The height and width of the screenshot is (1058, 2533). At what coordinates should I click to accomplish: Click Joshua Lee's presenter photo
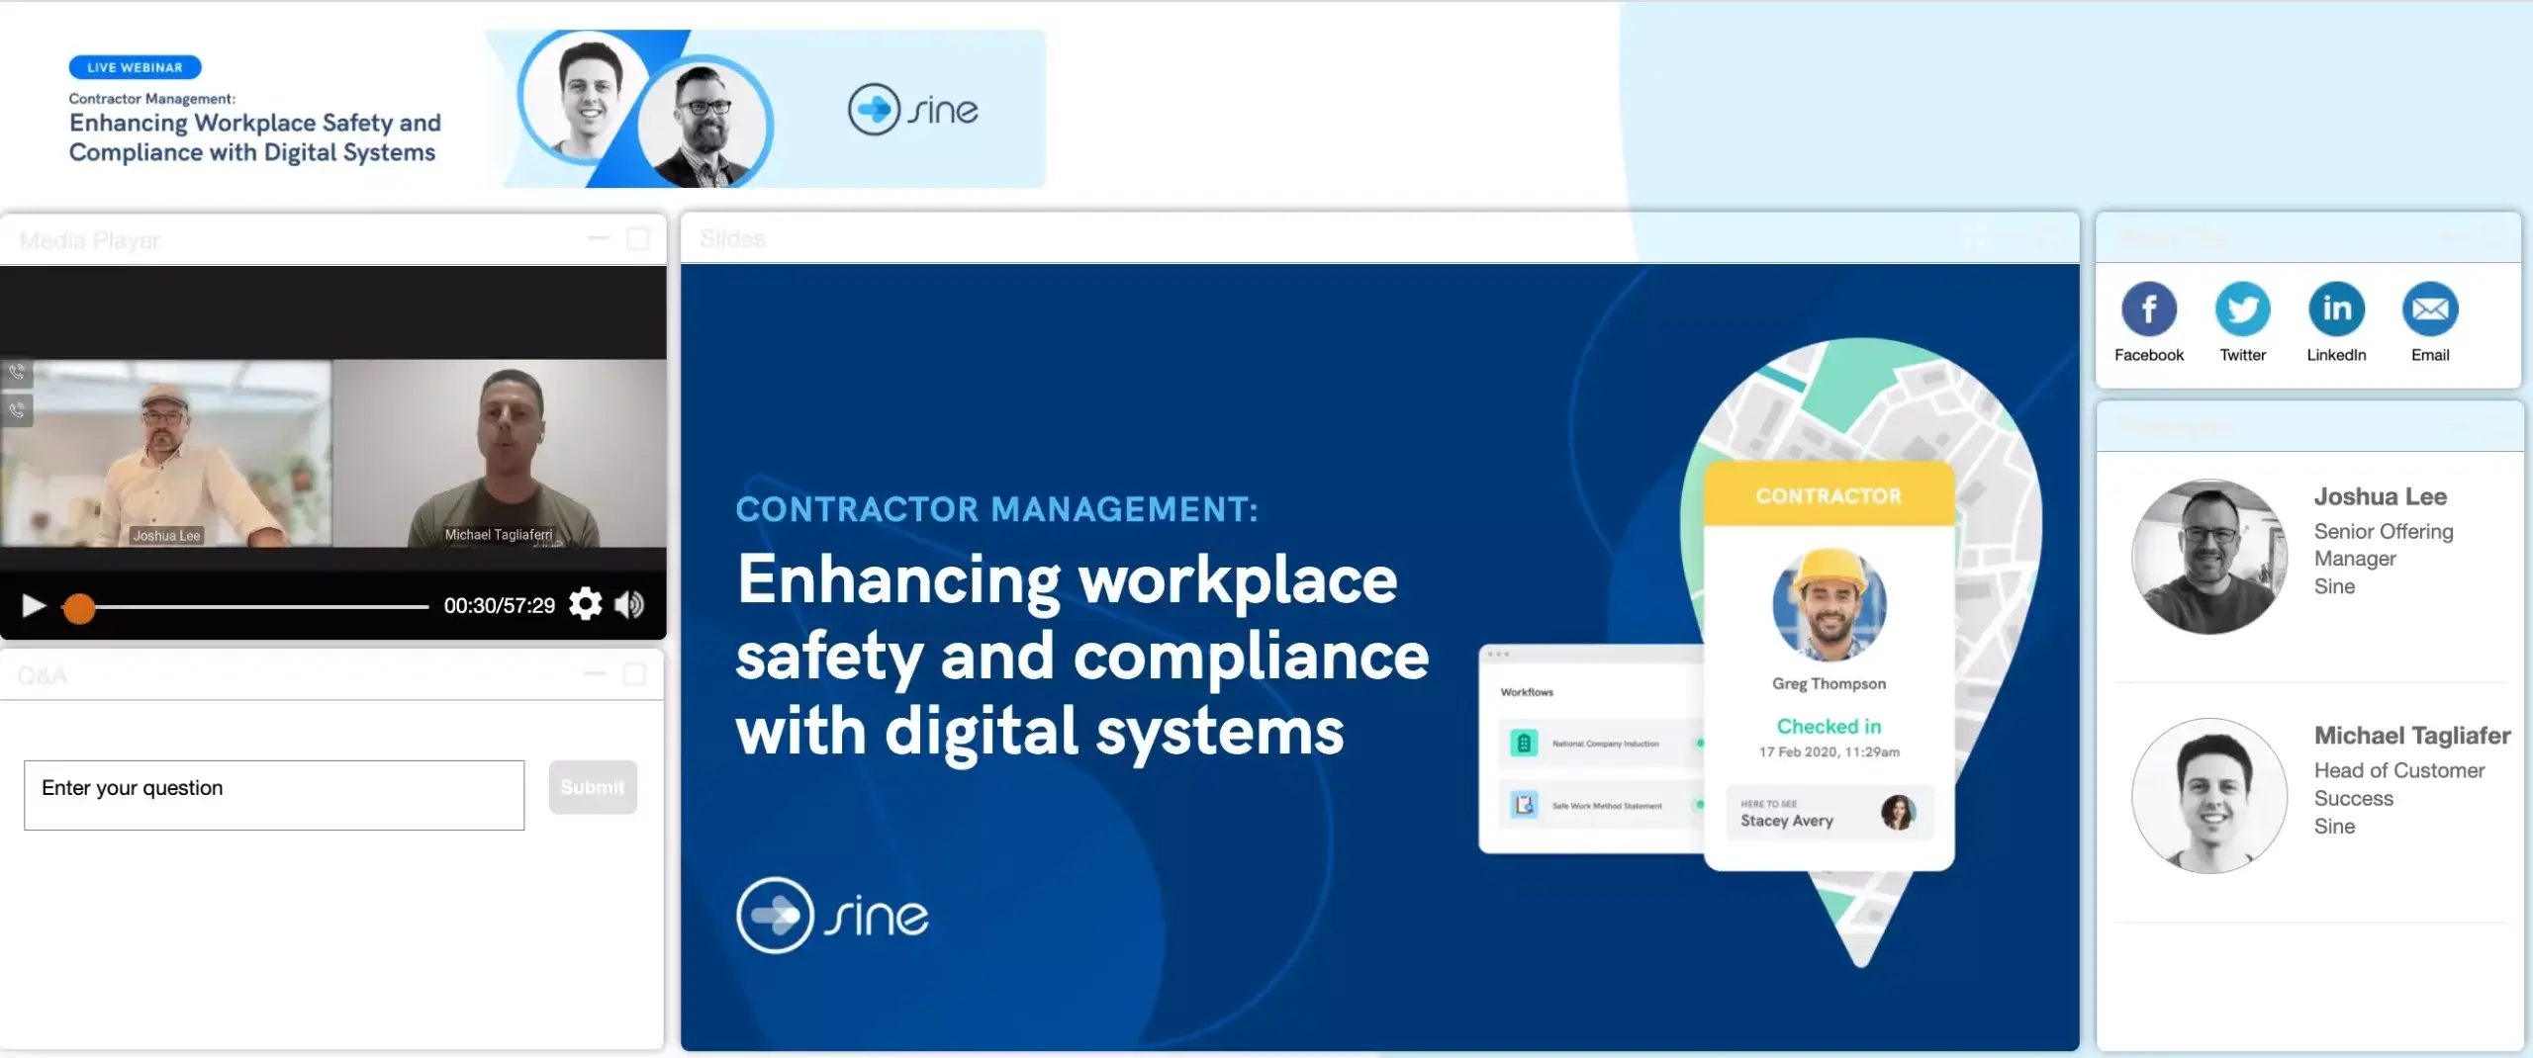point(2209,557)
